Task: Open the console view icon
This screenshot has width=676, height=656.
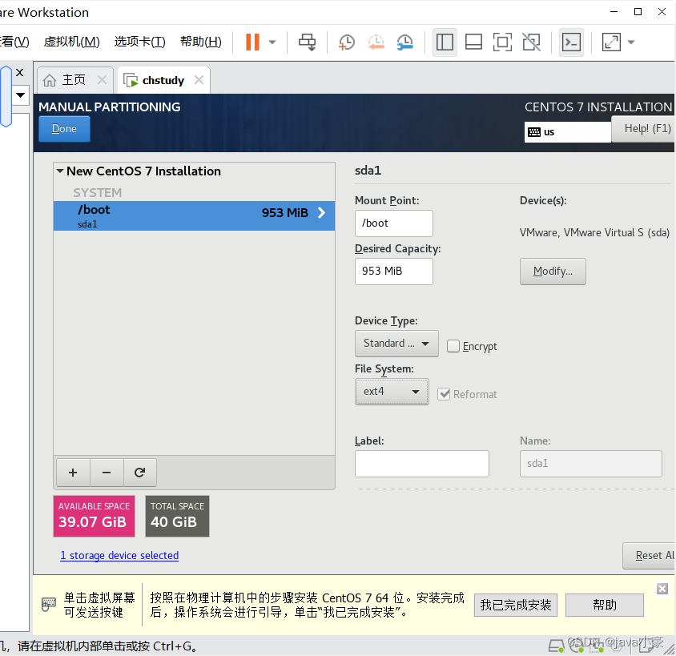Action: (x=571, y=42)
